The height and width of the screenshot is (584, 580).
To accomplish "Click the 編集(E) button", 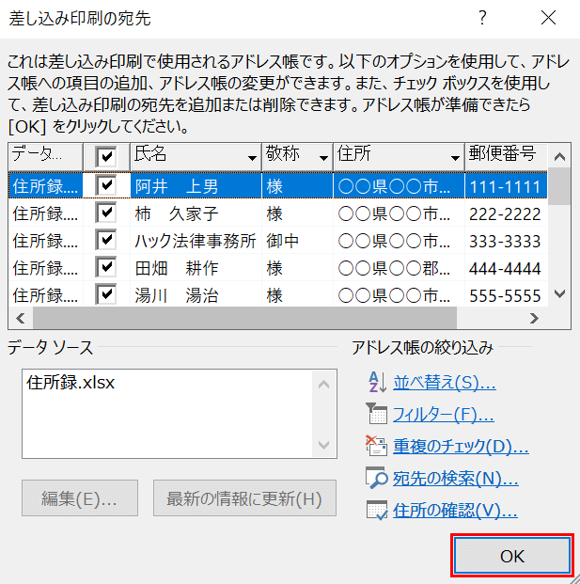I will (80, 498).
